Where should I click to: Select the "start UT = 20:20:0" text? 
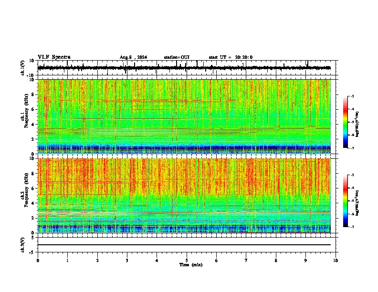coord(231,57)
